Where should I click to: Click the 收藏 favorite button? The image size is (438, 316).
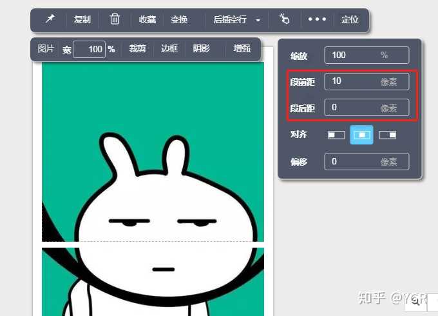click(x=148, y=19)
